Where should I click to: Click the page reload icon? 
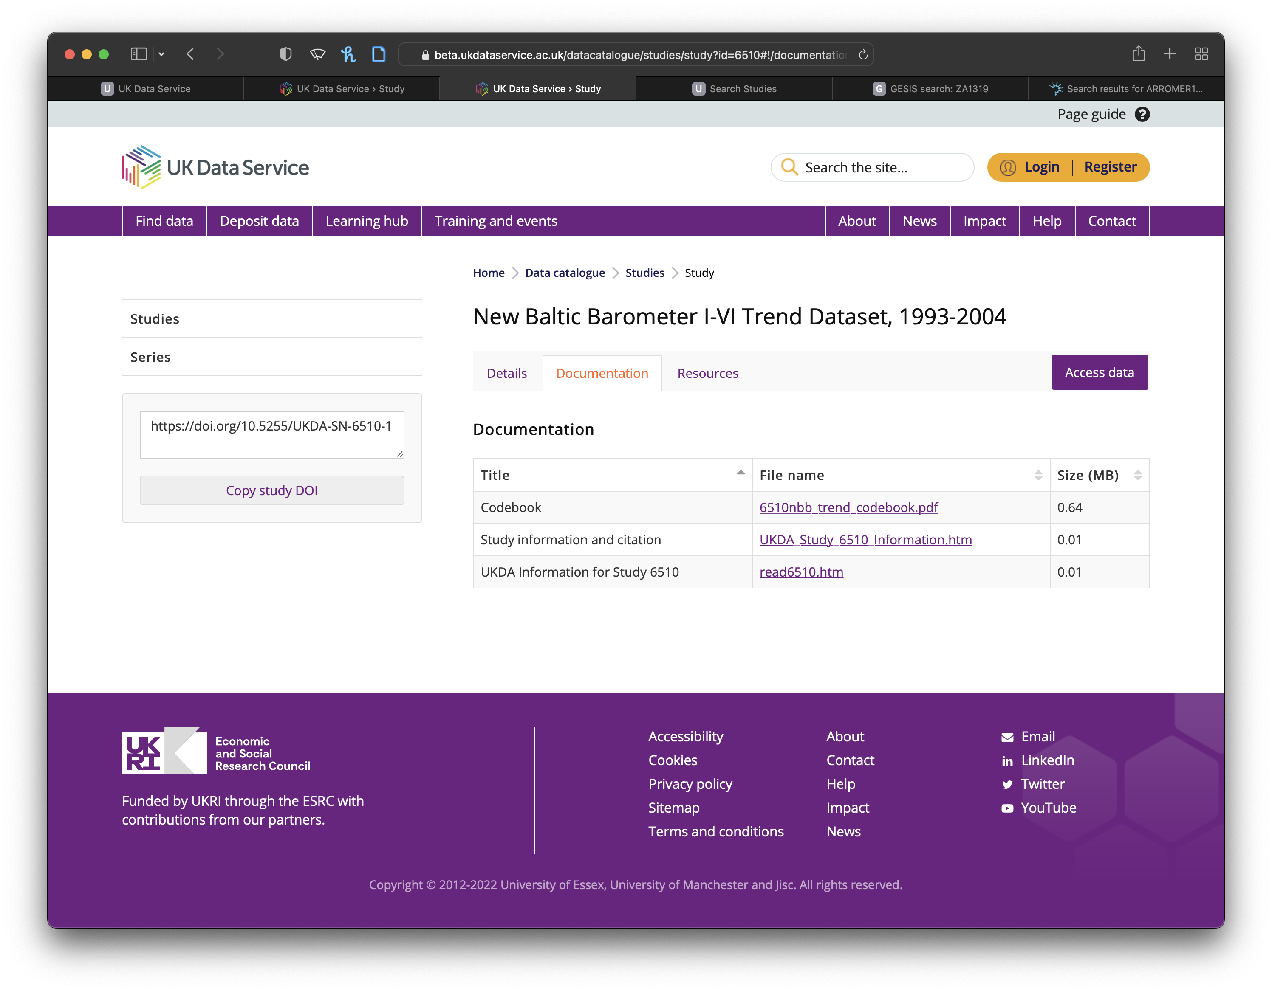(x=863, y=55)
